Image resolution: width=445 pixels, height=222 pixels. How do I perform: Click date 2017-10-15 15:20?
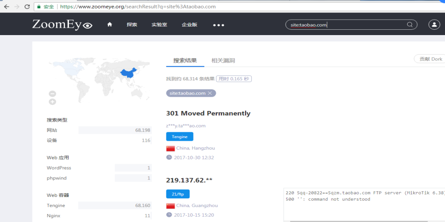coord(194,215)
